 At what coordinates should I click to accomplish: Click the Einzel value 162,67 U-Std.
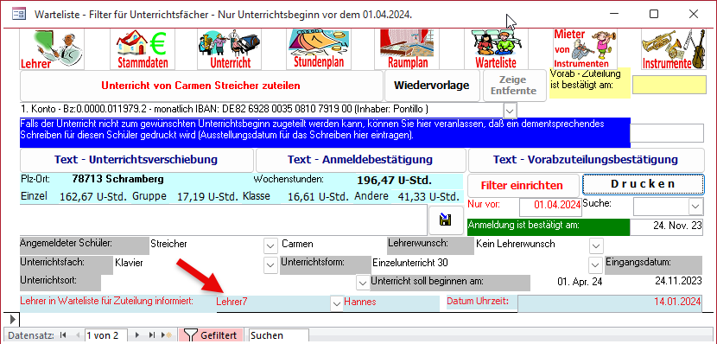click(94, 198)
